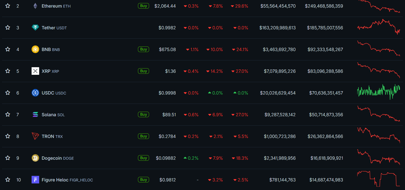Screen dimensions: 405x190
Task: Click the Ethereum coin logo icon
Action: pos(35,6)
